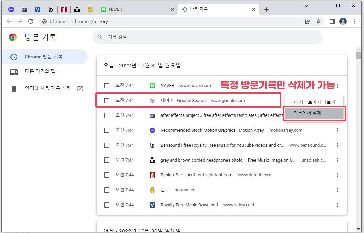Open the gray and brown corded headphones link
The image size is (364, 233).
(x=228, y=160)
